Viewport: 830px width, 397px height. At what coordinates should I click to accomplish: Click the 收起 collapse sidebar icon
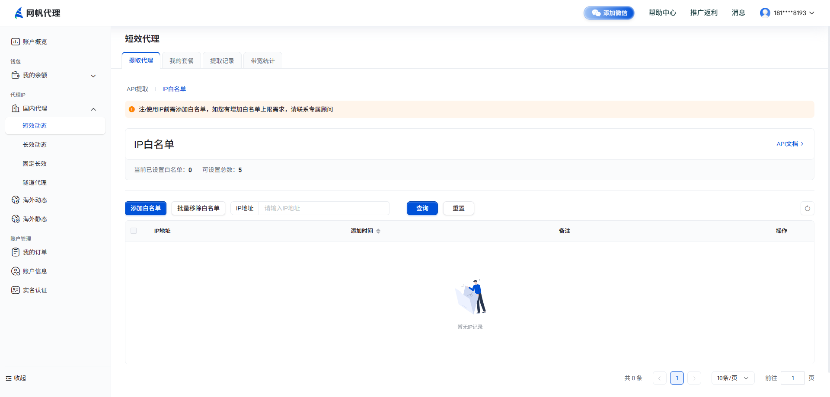9,378
